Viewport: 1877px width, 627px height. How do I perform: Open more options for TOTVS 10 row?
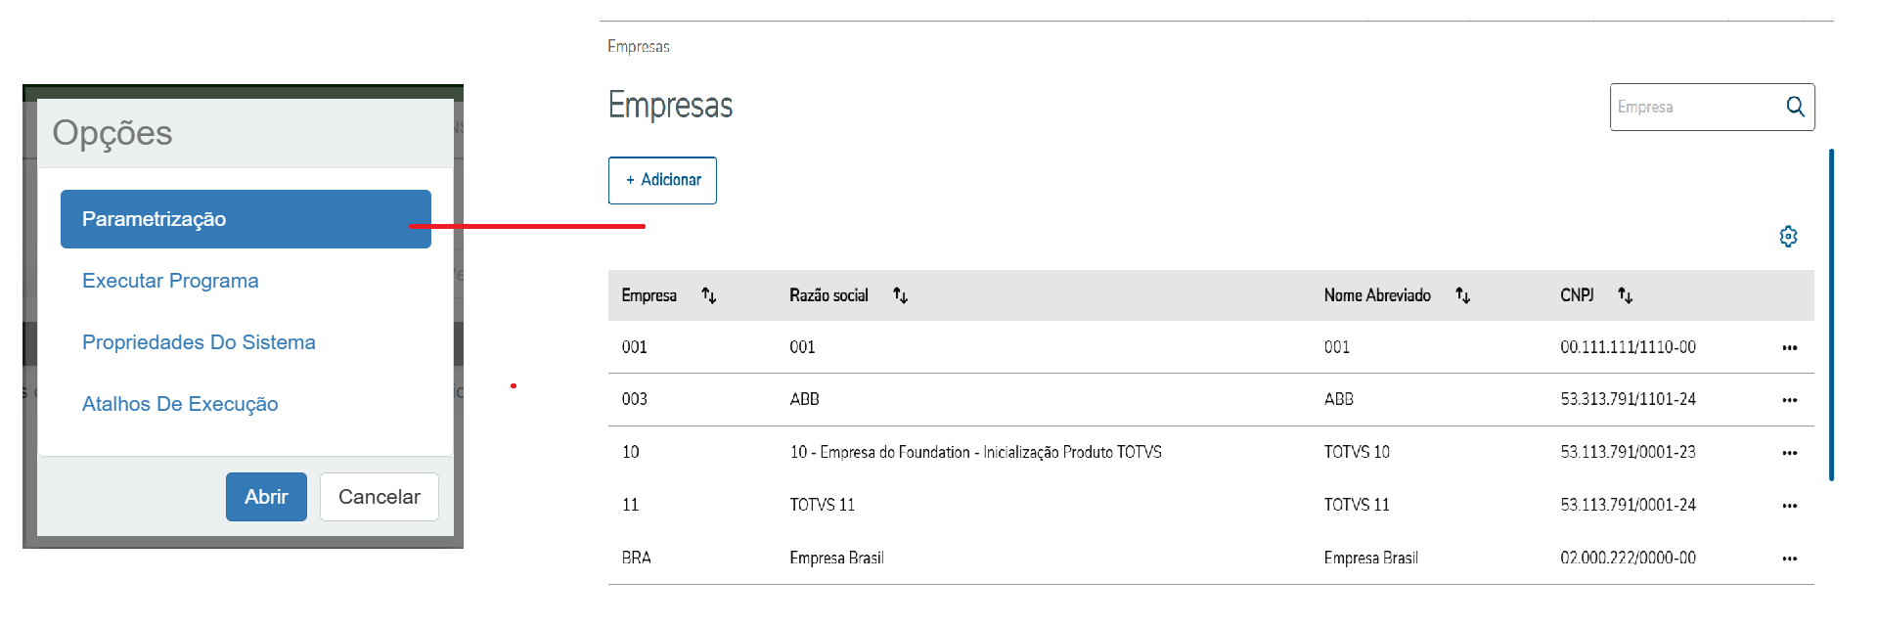coord(1789,453)
